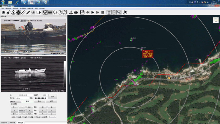Image resolution: width=220 pixels, height=124 pixels.
Task: Toggle the crosshair target tool
Action: pos(18,13)
